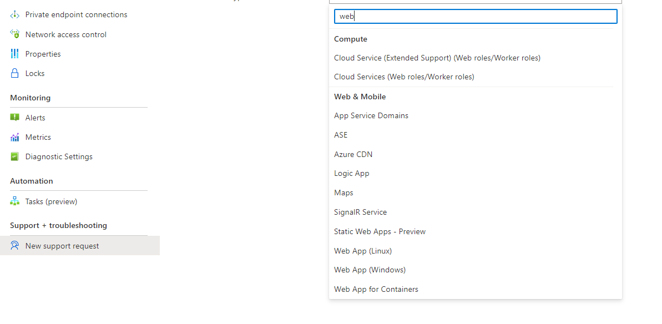Click the Diagnostic Settings icon
The width and height of the screenshot is (662, 324).
tap(14, 156)
